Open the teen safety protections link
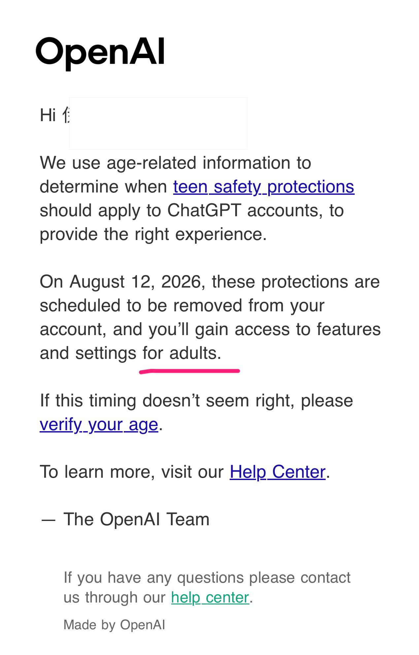This screenshot has height=655, width=419. point(264,187)
